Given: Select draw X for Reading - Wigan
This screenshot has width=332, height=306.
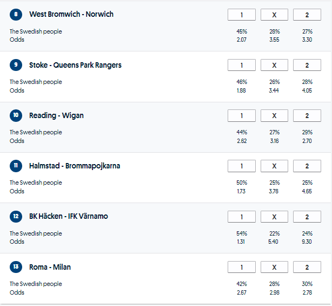Looking at the screenshot, I should tap(274, 115).
